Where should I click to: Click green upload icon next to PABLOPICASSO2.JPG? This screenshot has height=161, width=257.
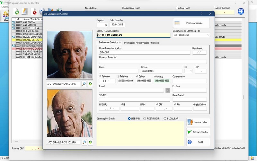point(90,142)
